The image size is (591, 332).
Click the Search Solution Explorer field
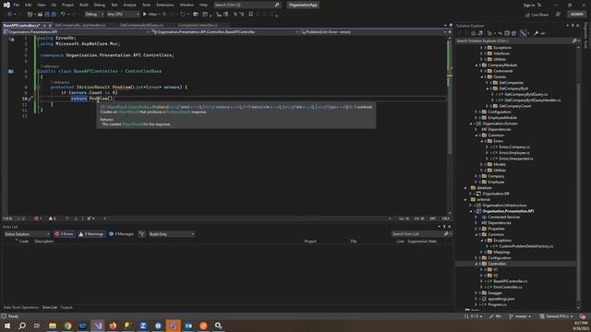click(x=515, y=41)
